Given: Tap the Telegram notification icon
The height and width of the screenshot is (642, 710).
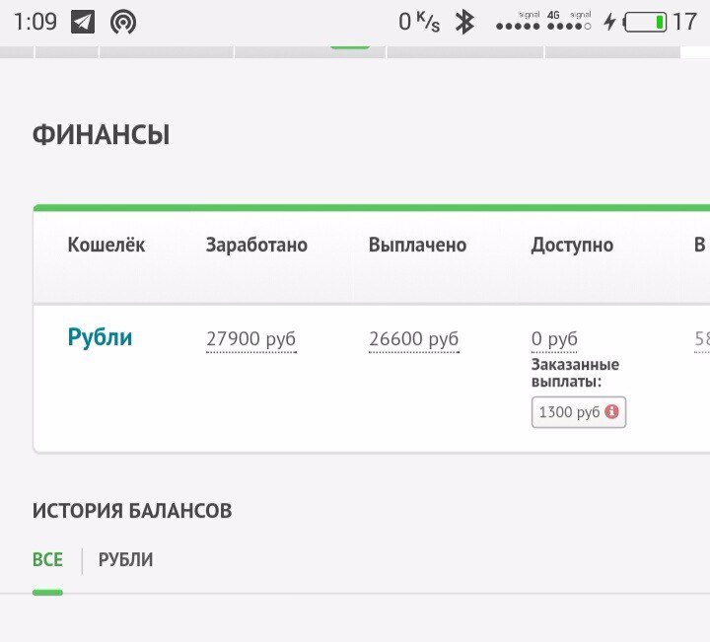Looking at the screenshot, I should pos(84,22).
